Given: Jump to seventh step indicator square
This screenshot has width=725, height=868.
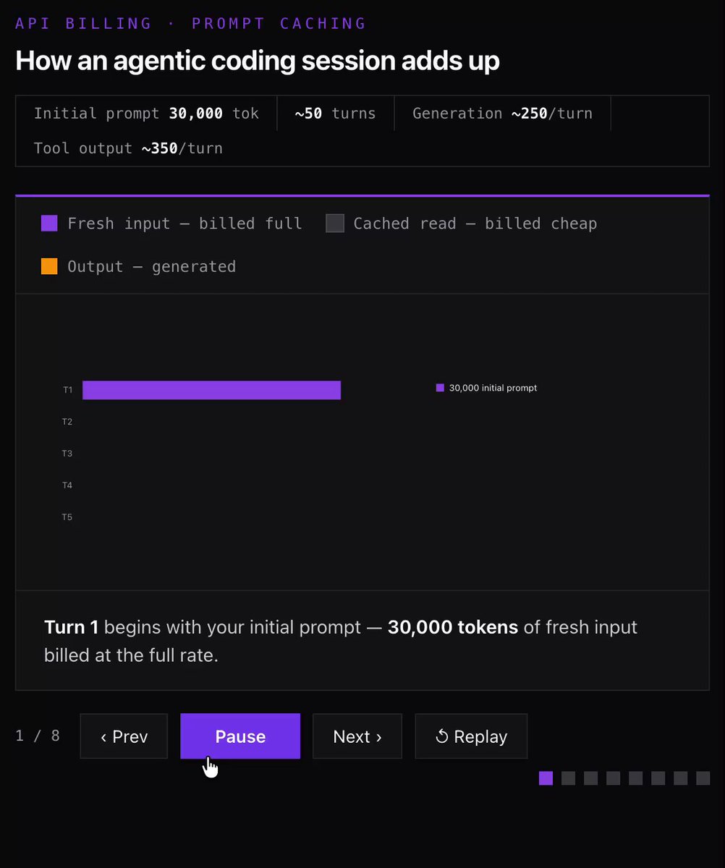Looking at the screenshot, I should (x=681, y=778).
